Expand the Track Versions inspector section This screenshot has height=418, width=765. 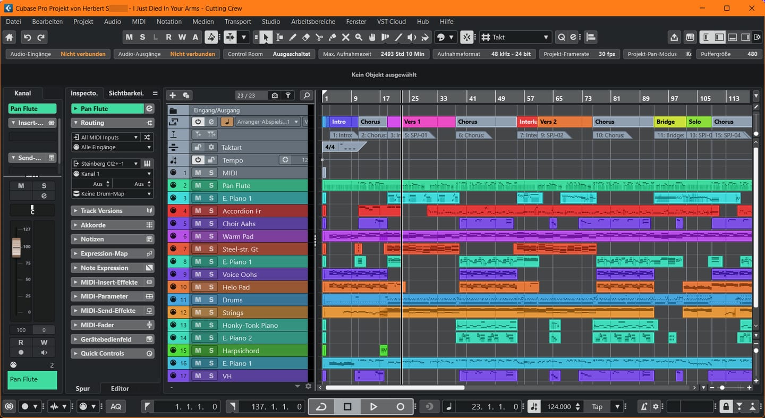click(x=113, y=211)
